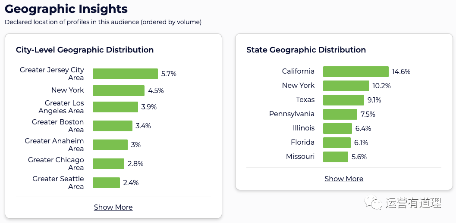Click the Greater Los Angeles Area bar
The height and width of the screenshot is (223, 456).
point(115,107)
